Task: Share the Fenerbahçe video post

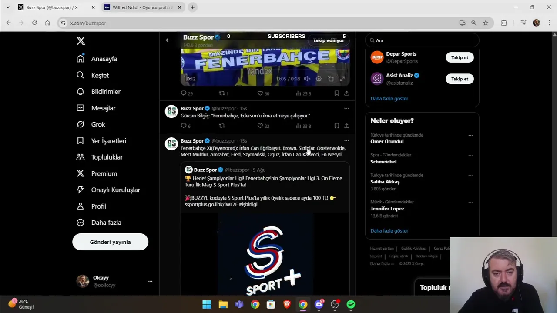Action: coord(346,93)
